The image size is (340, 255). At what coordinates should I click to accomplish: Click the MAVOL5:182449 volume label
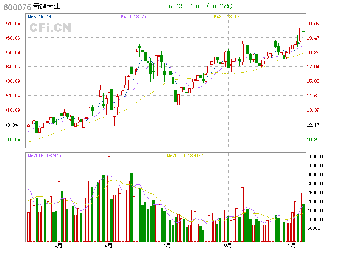pyautogui.click(x=45, y=156)
